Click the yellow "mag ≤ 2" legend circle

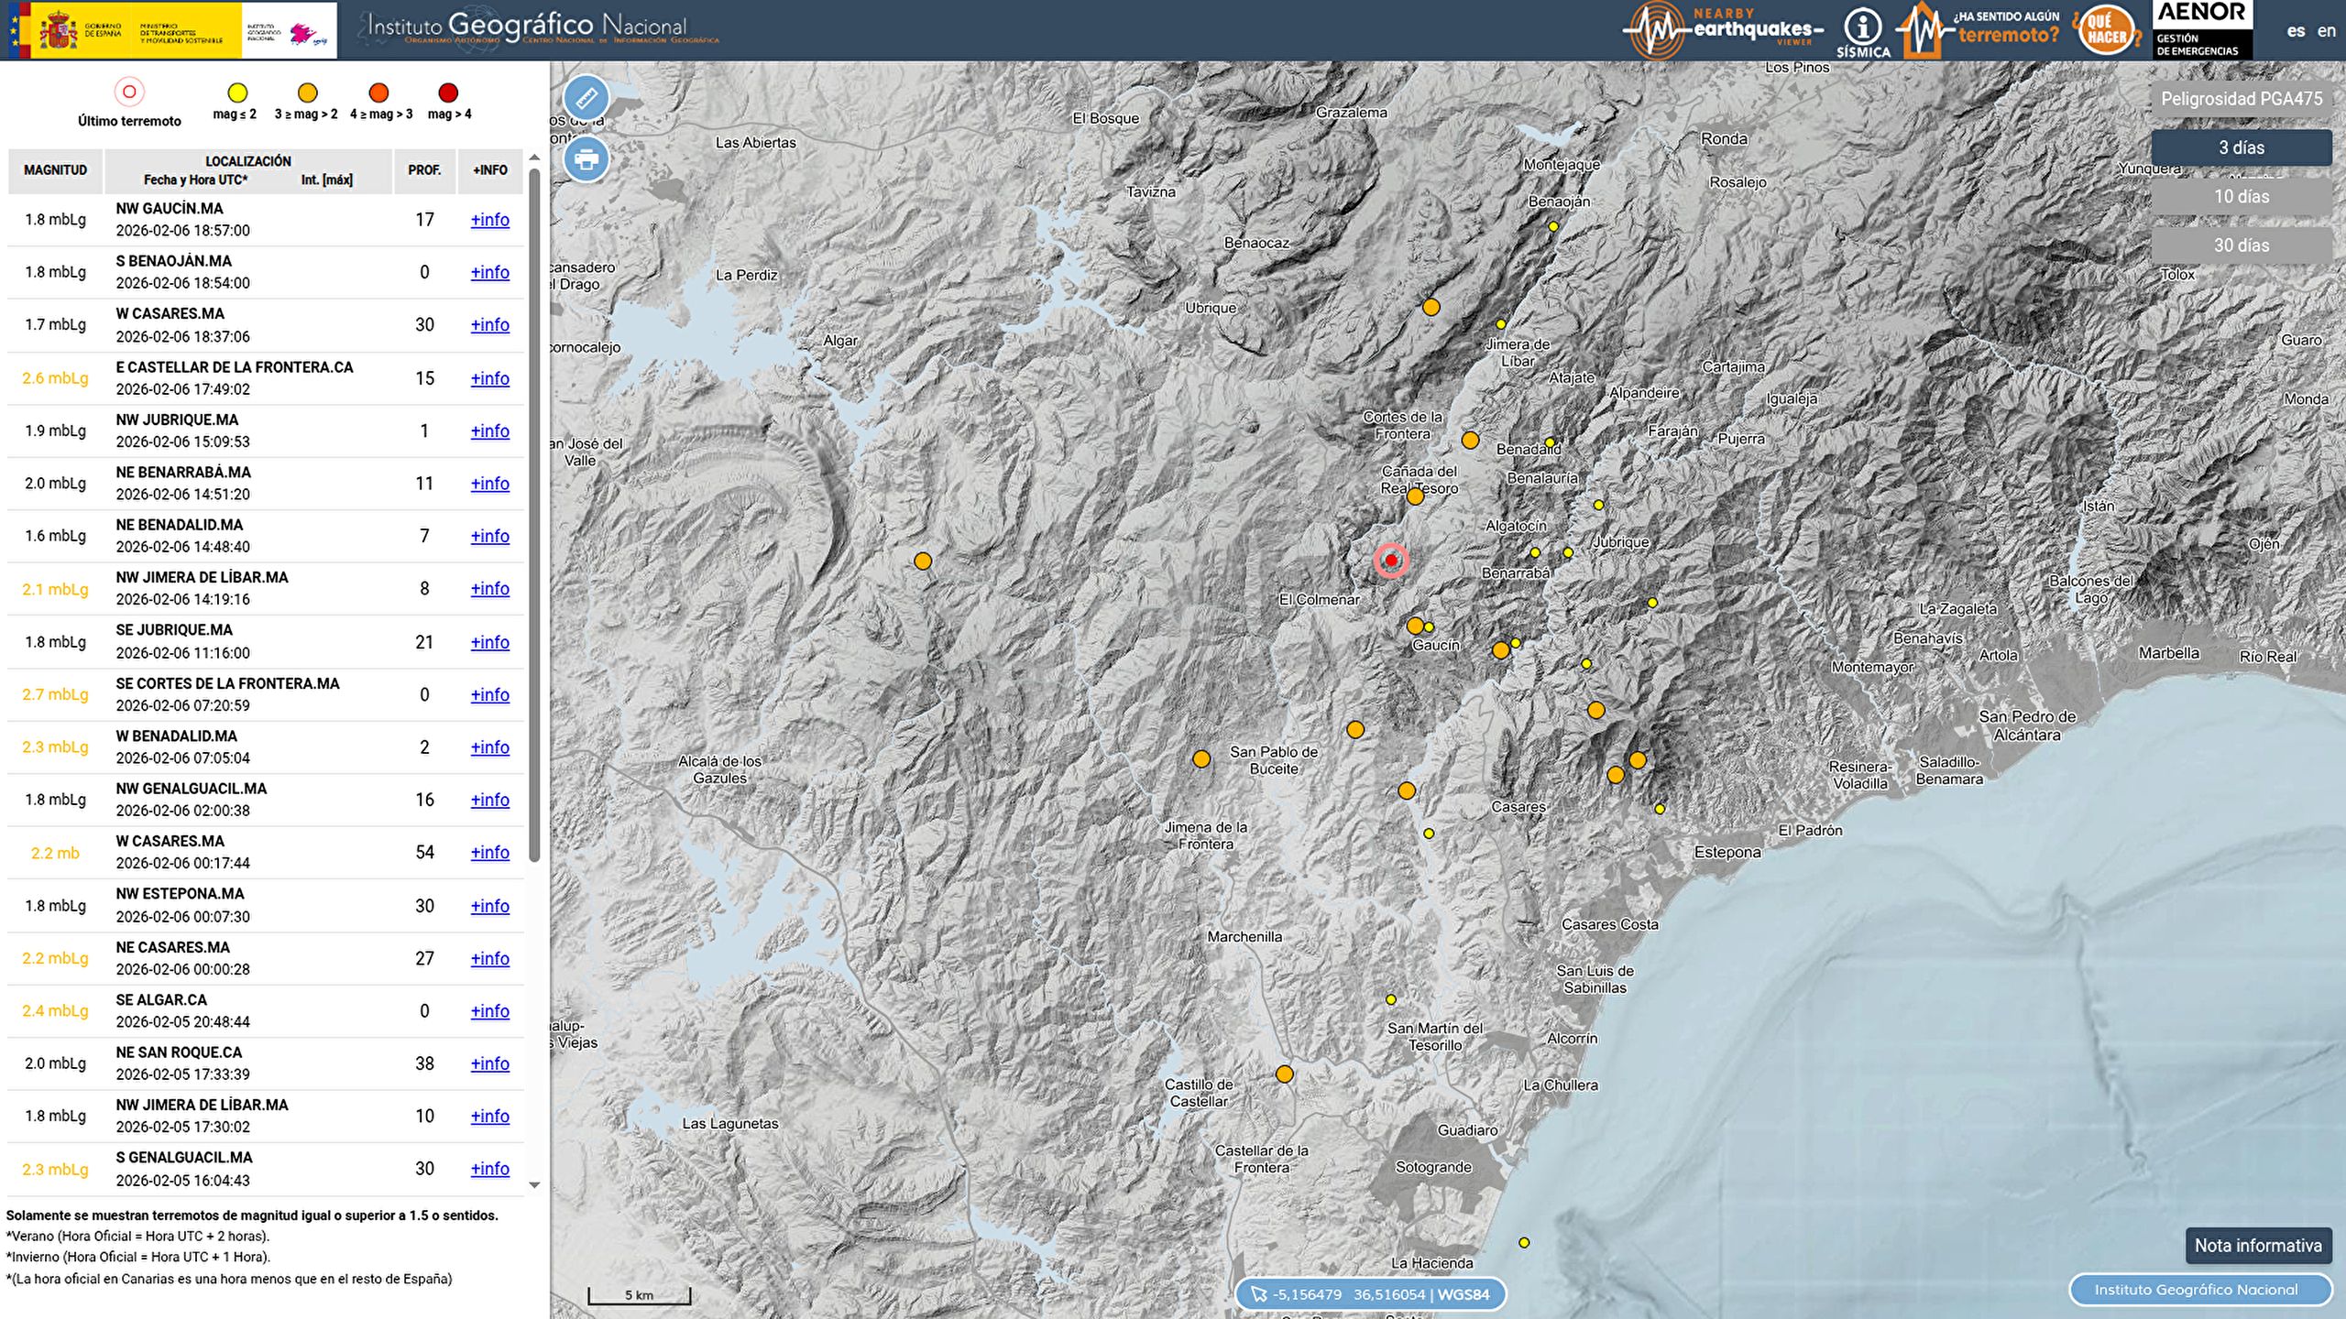click(236, 93)
